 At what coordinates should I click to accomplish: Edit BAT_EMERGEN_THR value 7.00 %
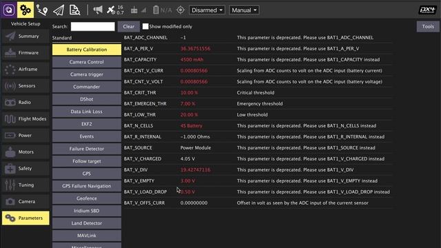click(188, 103)
